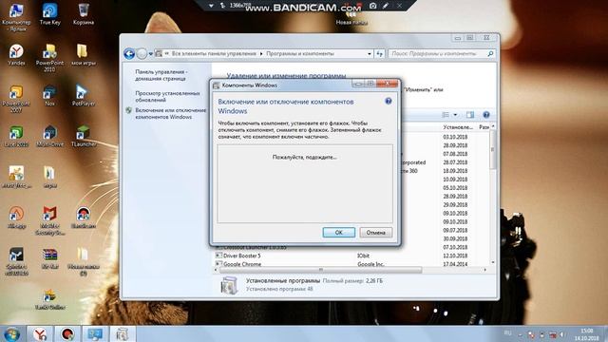Expand the breadcrumb arrow after Все элементы
608x342 pixels.
tap(261, 53)
